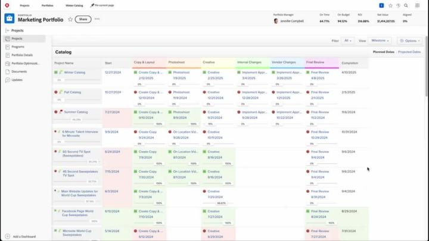The image size is (429, 241).
Task: Click Winter Catalog start date 12/27/2024
Action: pyautogui.click(x=113, y=73)
